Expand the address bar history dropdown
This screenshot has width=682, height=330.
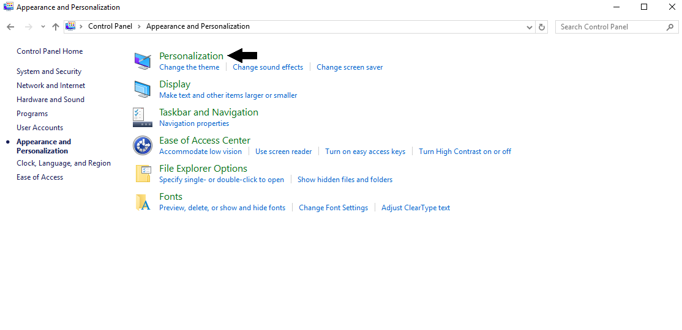point(530,27)
